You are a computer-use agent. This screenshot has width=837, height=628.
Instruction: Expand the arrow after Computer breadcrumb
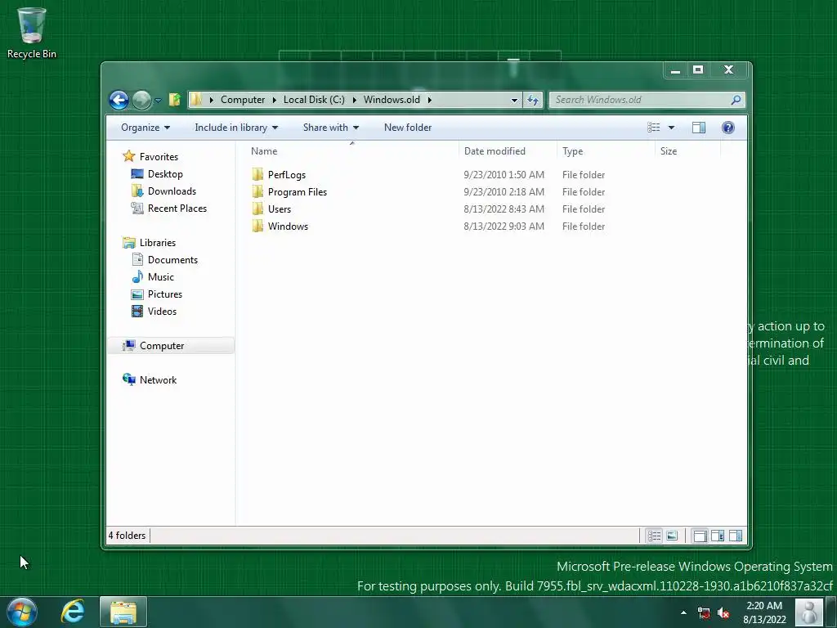coord(275,100)
